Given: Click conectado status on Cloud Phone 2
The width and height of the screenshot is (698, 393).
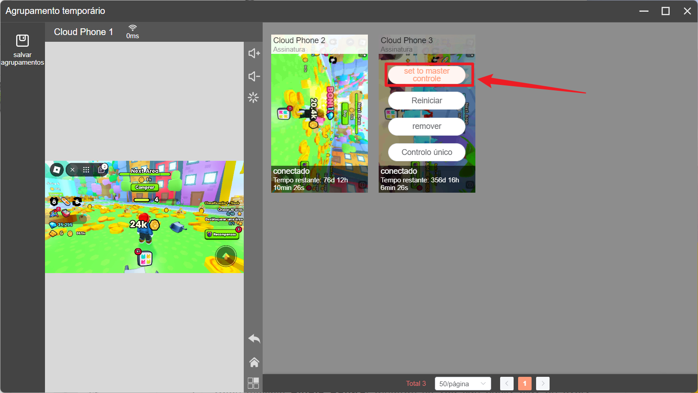Looking at the screenshot, I should (x=291, y=171).
